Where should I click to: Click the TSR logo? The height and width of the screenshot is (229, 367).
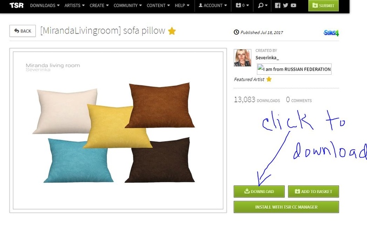click(17, 5)
